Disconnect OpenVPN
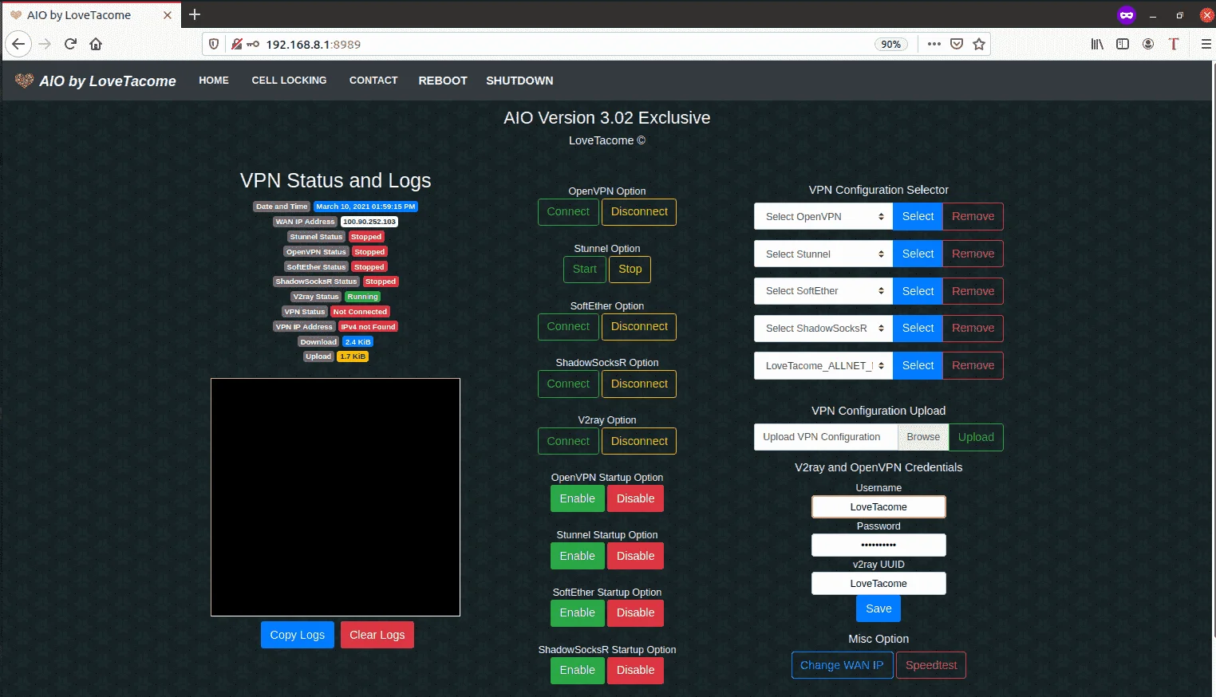Viewport: 1216px width, 697px height. (x=639, y=211)
